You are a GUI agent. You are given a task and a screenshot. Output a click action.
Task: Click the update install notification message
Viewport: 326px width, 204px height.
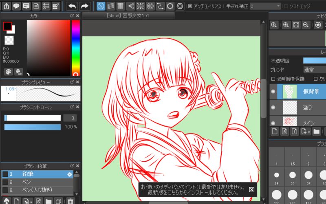pos(193,190)
